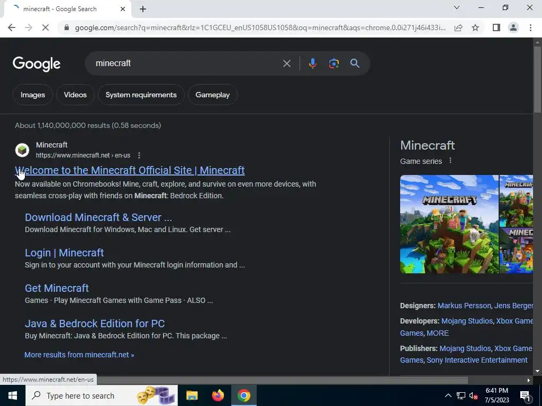Open taskbar clock and date

click(x=496, y=395)
